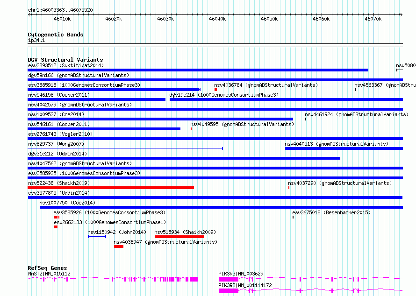
Task: Open nsv546158 (Cooper2011) variant label
Action: [59, 95]
